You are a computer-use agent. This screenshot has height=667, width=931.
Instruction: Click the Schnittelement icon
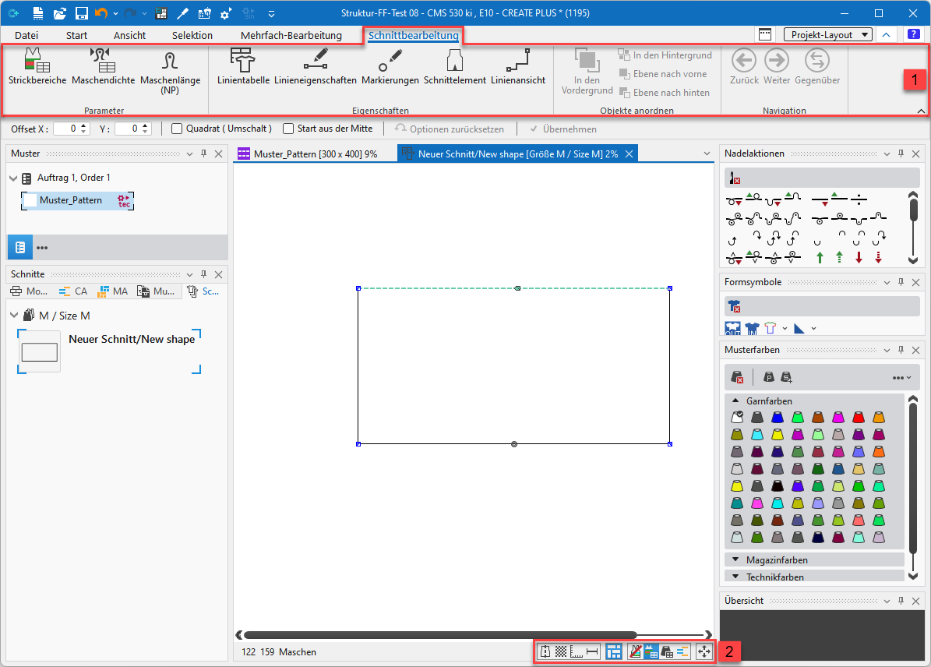tap(455, 65)
